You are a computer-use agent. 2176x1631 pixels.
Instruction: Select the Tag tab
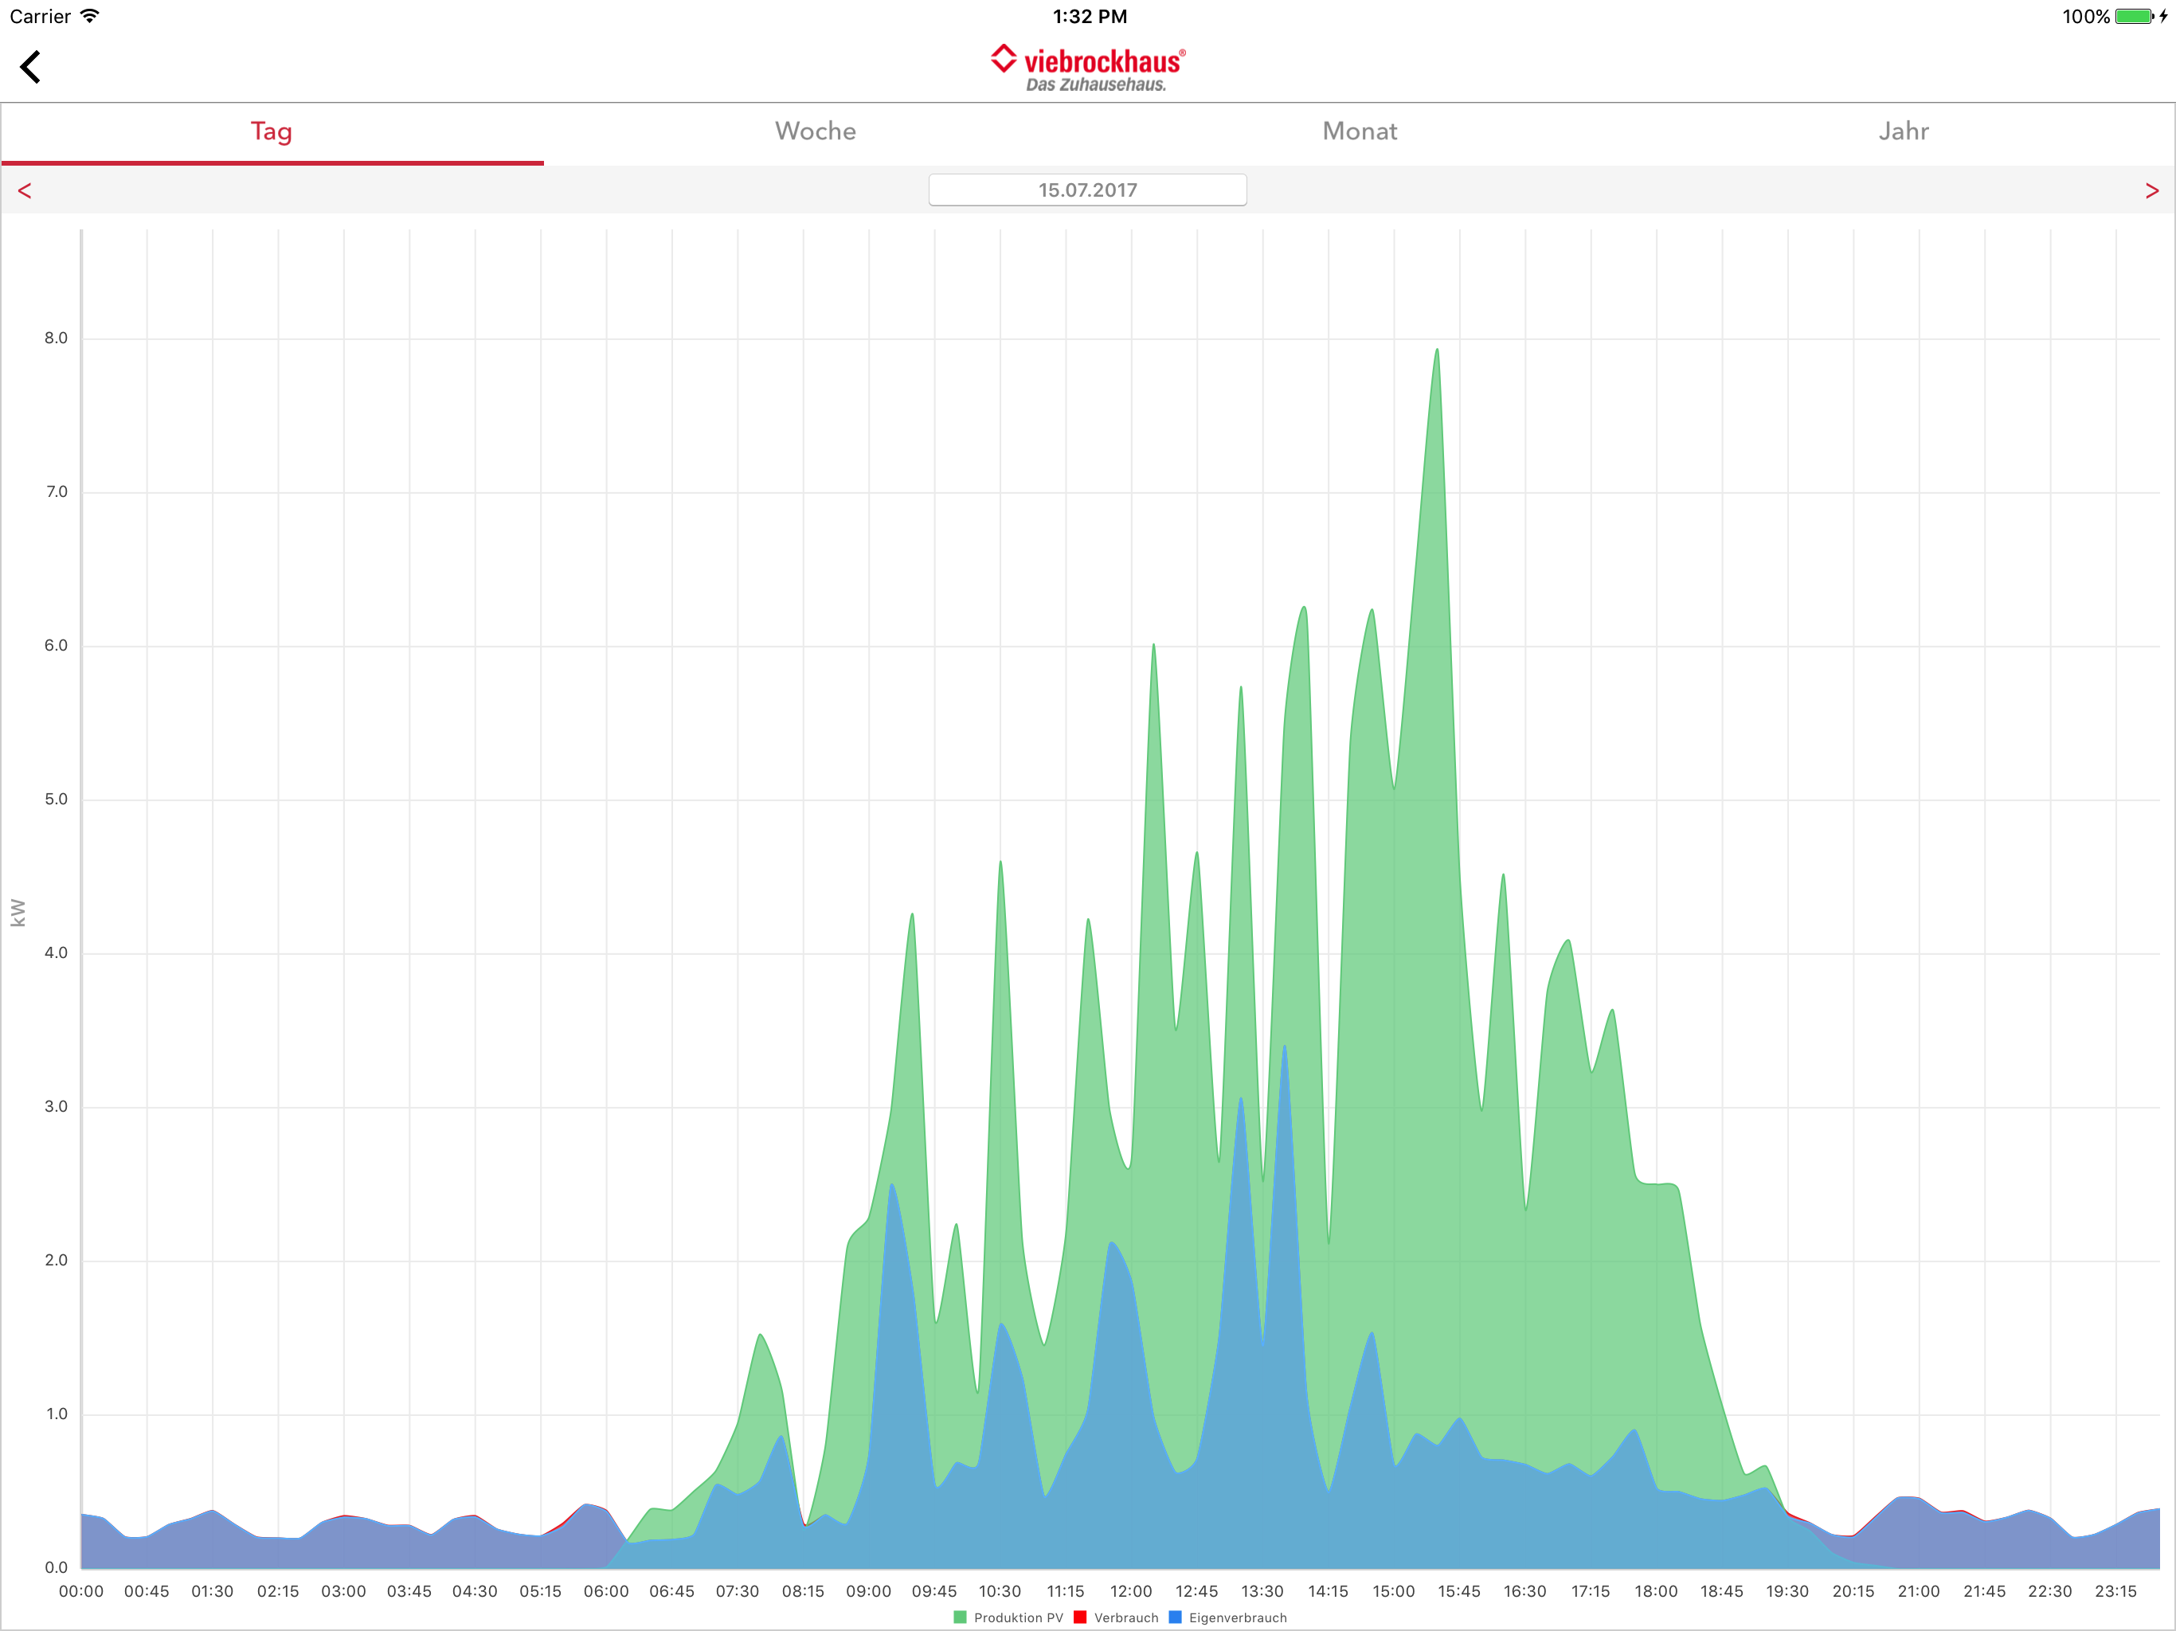(x=272, y=132)
